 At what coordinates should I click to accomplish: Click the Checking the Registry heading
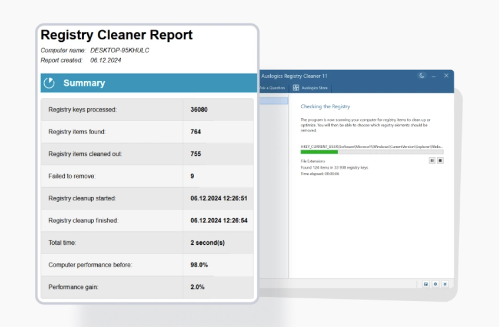[x=325, y=106]
